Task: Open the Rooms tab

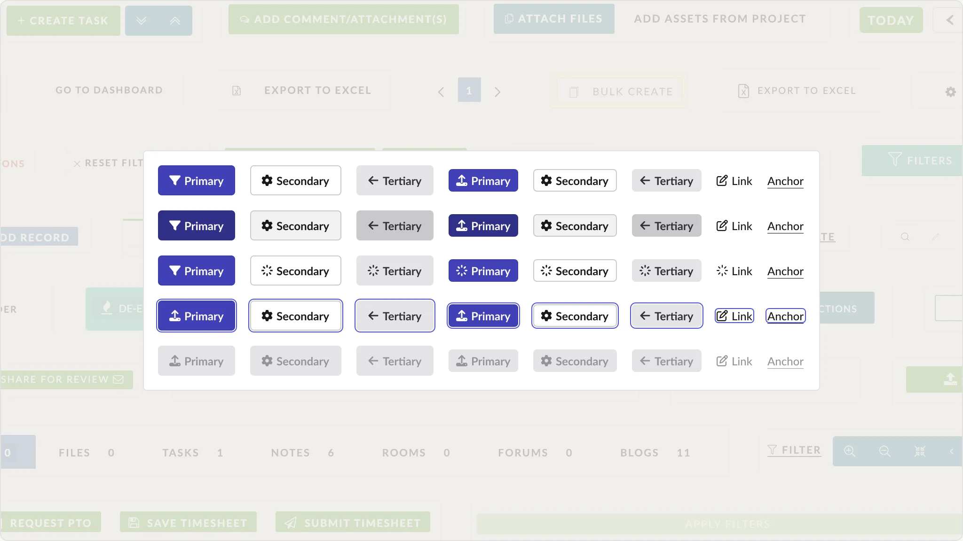Action: pos(416,453)
